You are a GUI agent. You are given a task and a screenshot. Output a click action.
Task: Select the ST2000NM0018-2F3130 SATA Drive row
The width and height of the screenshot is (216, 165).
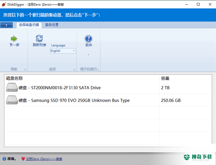click(x=108, y=88)
